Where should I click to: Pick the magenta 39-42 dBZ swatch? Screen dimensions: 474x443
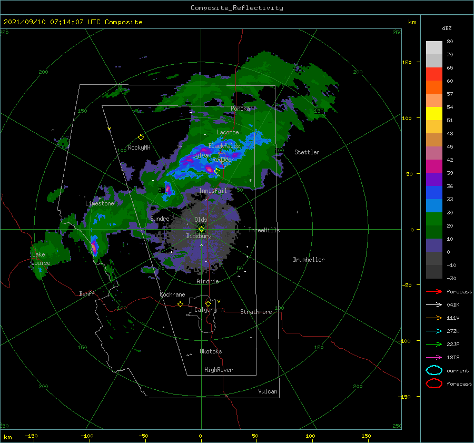coord(434,166)
